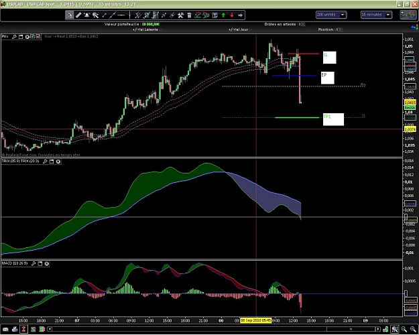
Task: Select the SL stop loss label box
Action: [x=329, y=58]
